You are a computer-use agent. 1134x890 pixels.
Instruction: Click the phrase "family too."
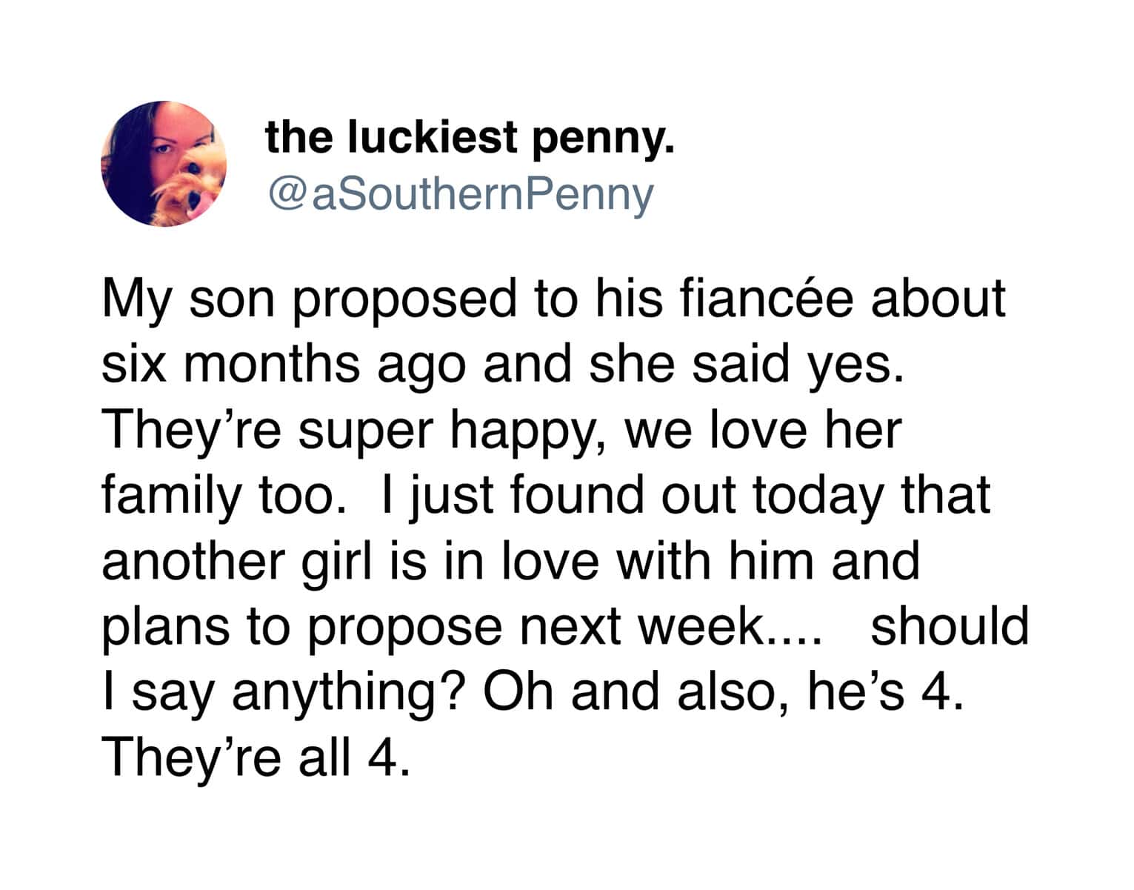coord(224,495)
